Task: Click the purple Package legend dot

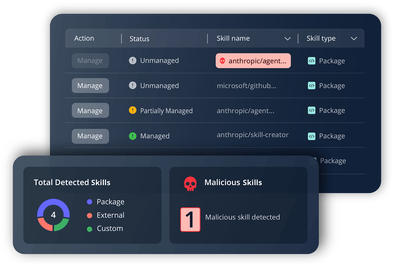Action: [90, 202]
